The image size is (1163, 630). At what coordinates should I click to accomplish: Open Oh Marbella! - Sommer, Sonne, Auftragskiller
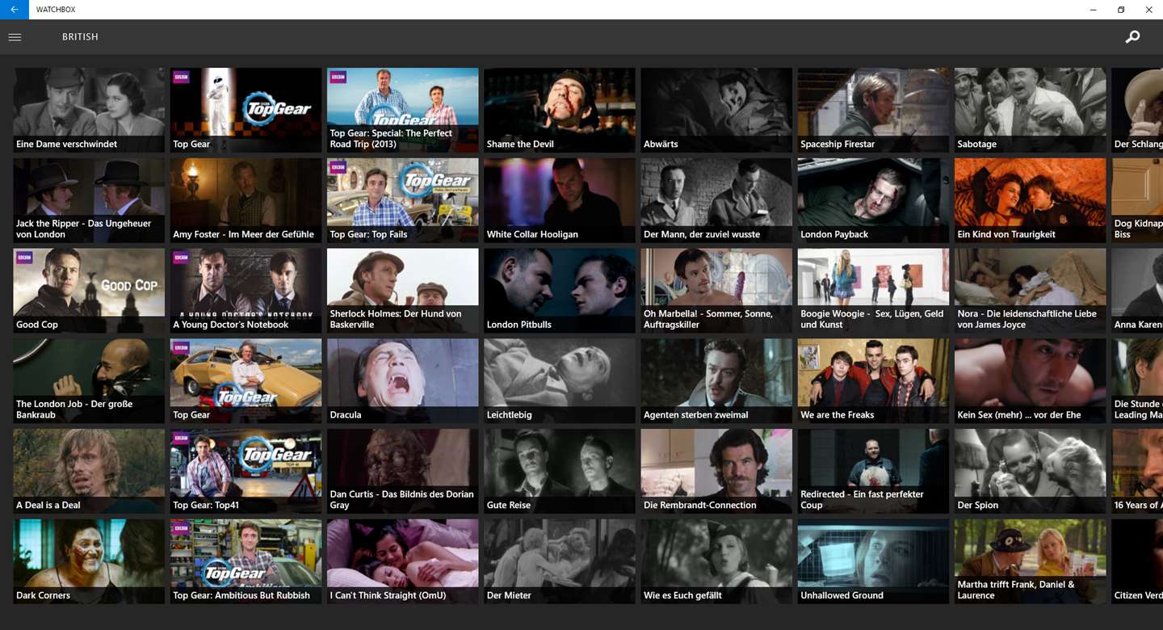pos(716,291)
